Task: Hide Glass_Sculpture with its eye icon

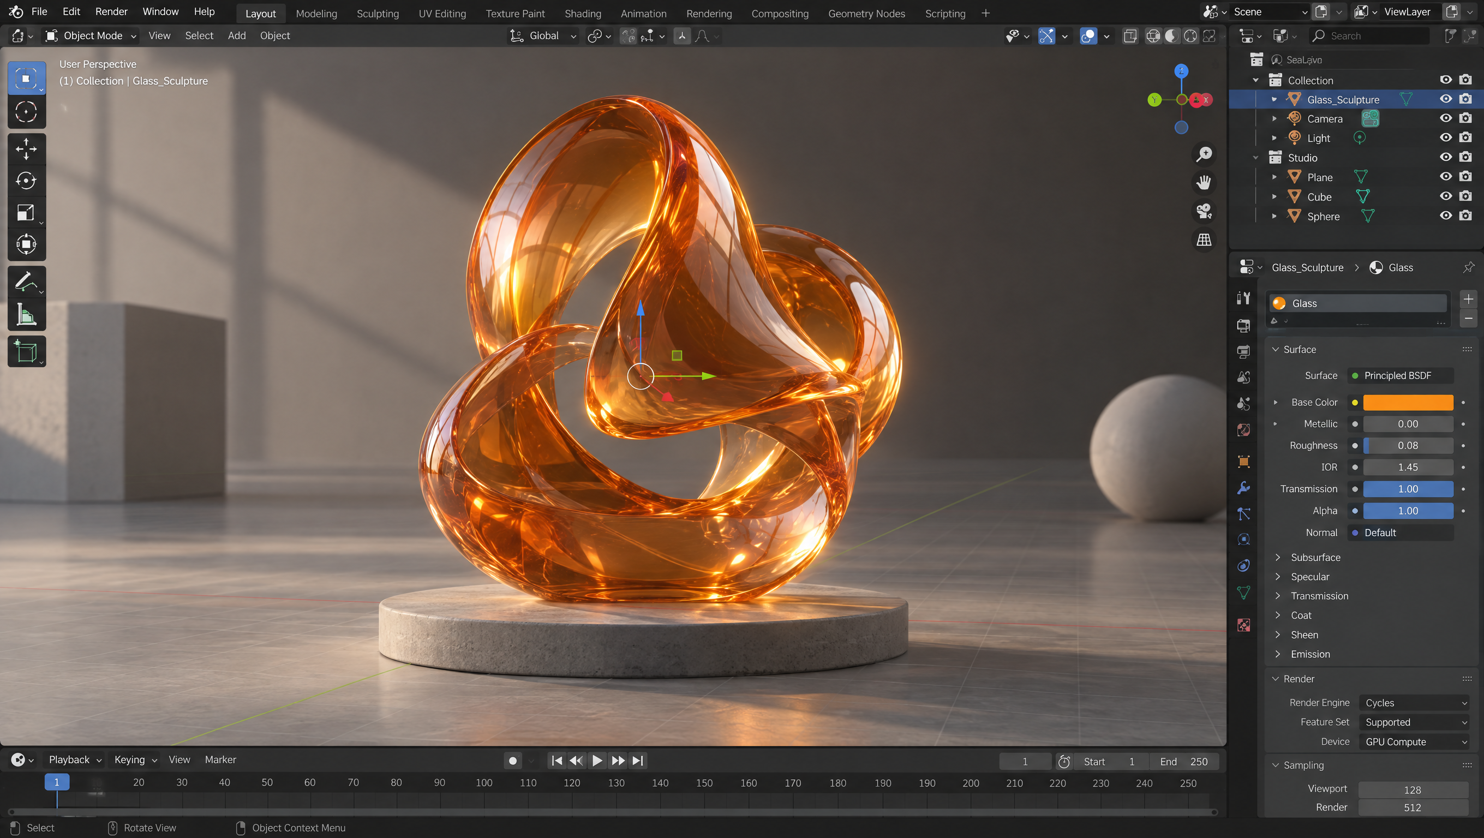Action: 1445,99
